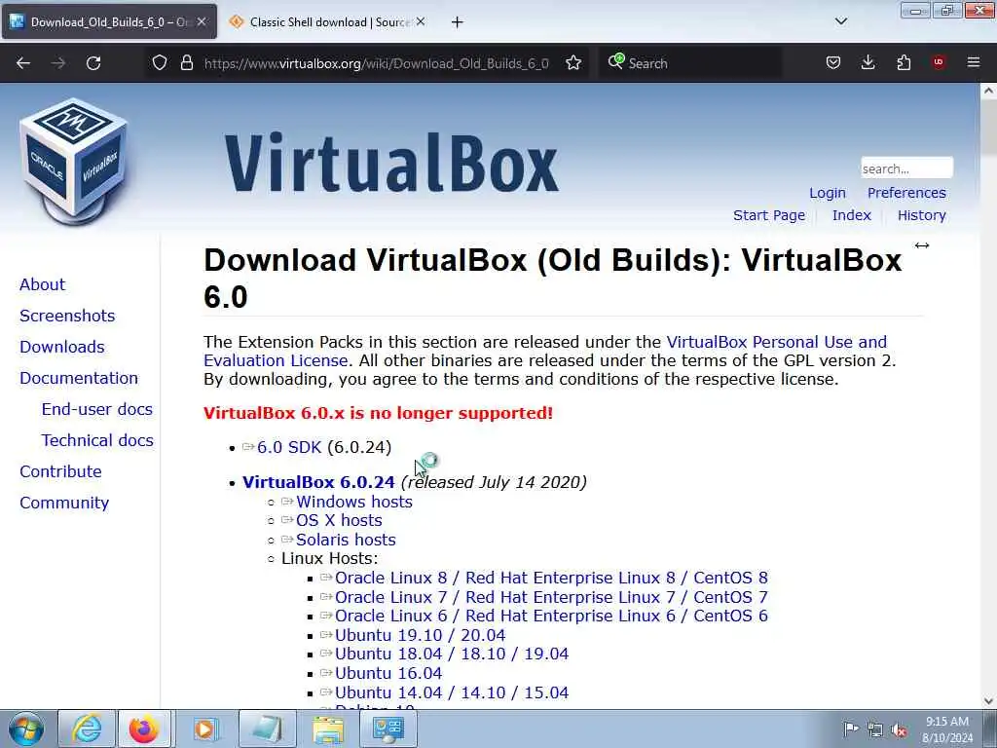The width and height of the screenshot is (997, 748).
Task: Open the Windows Start menu orb
Action: click(25, 729)
